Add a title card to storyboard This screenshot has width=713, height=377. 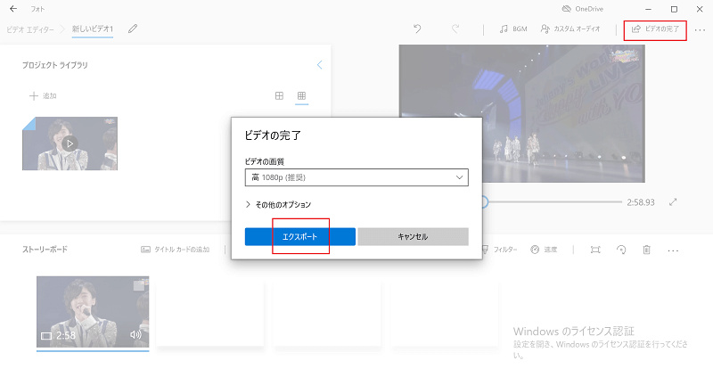point(175,250)
